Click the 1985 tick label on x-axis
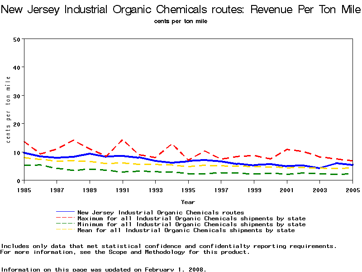Viewport: 362px width, 272px height. 24,189
